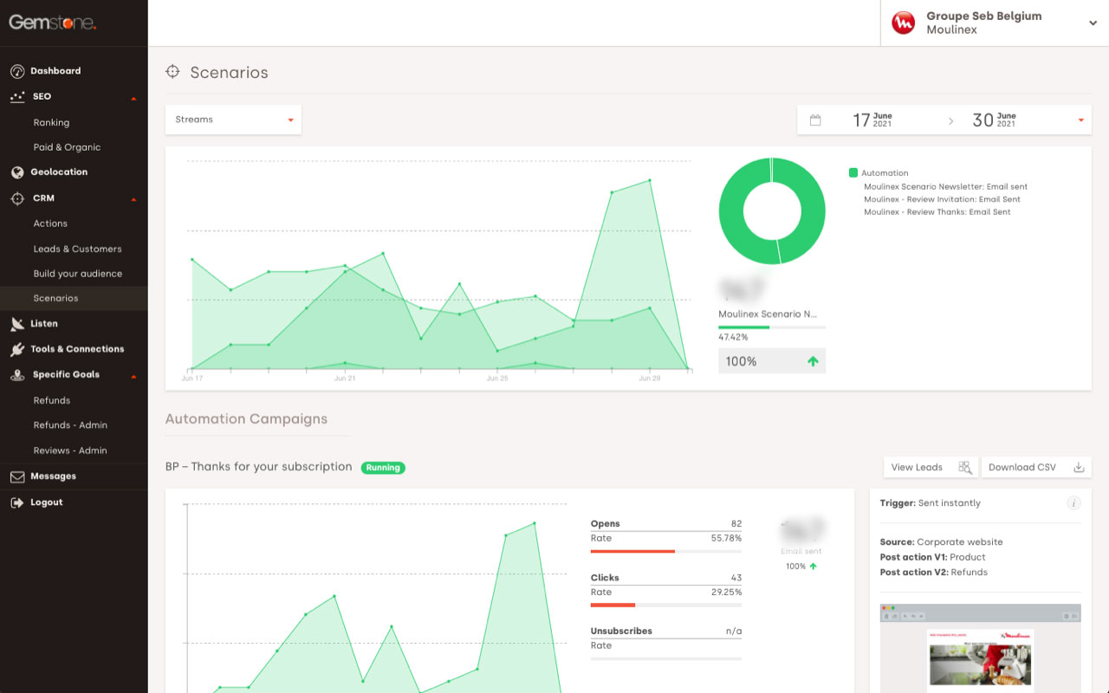Image resolution: width=1109 pixels, height=693 pixels.
Task: Click 'Source: Corporate website' text
Action: tap(941, 542)
